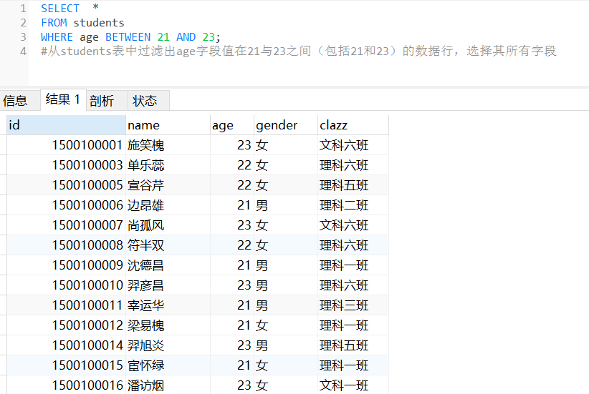589x394 pixels.
Task: Click the BETWEEN keyword in query
Action: click(128, 36)
